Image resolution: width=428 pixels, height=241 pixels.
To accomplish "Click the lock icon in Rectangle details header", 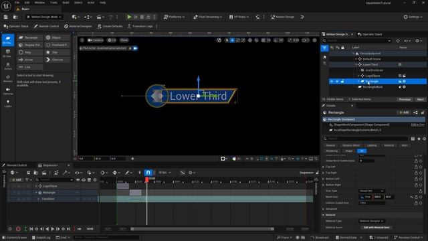I will [x=423, y=112].
